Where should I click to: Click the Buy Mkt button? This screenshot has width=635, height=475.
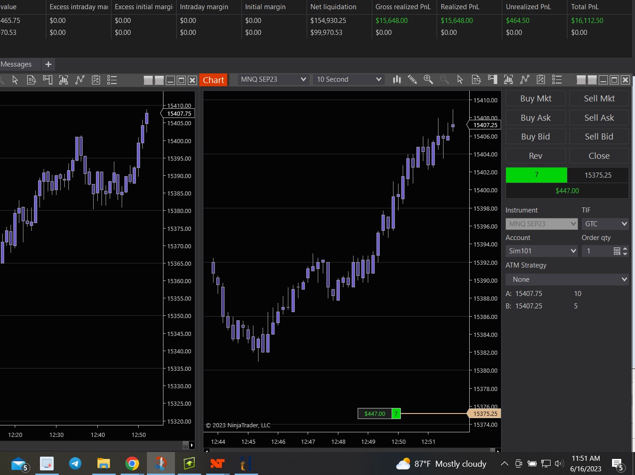coord(535,99)
